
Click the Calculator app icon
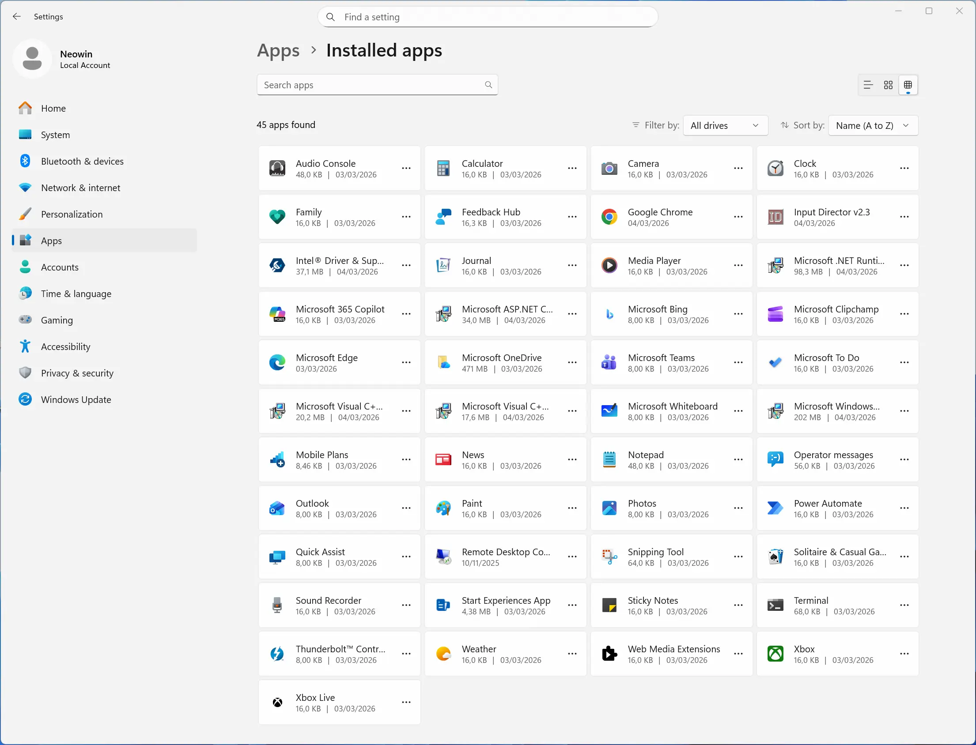point(443,169)
